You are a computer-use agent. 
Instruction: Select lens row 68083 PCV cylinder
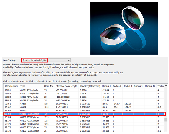(x=84, y=97)
